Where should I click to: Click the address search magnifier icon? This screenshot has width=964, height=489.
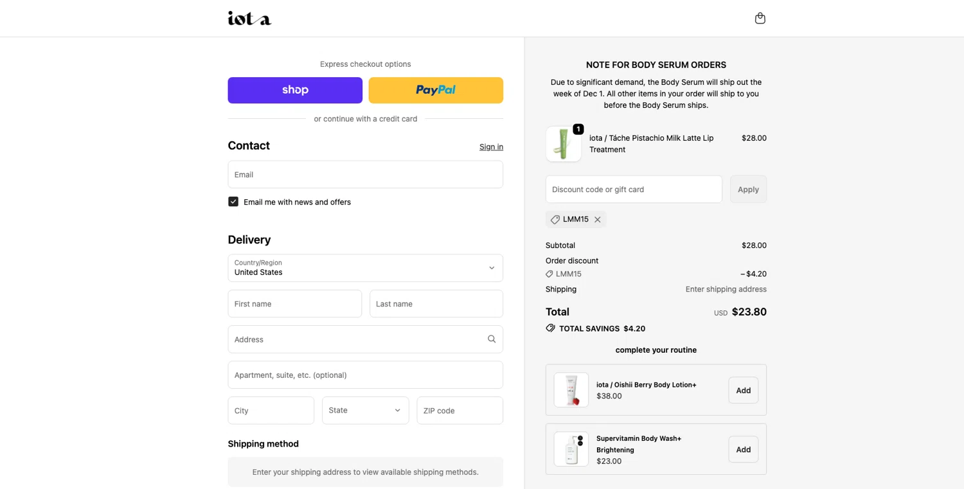[492, 339]
